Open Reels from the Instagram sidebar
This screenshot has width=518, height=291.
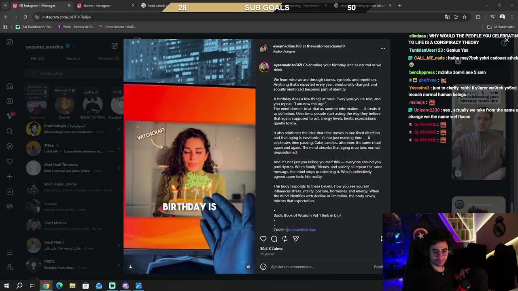click(x=10, y=101)
